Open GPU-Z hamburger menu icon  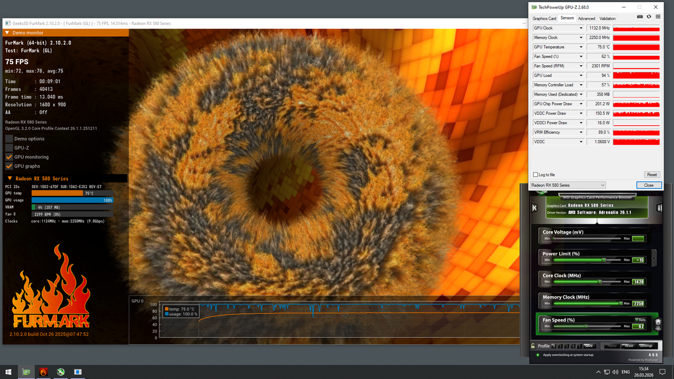pyautogui.click(x=658, y=17)
